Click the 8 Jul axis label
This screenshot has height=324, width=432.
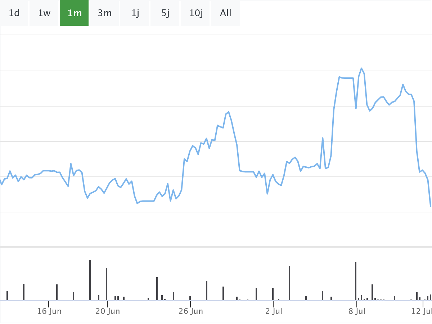[x=357, y=311]
